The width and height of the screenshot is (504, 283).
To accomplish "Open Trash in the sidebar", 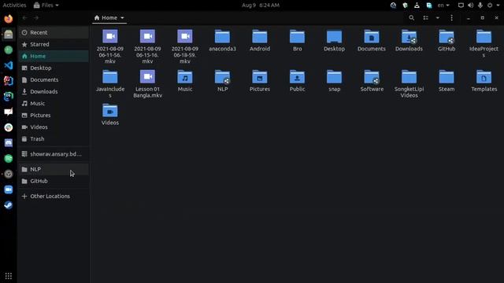I will point(54,139).
